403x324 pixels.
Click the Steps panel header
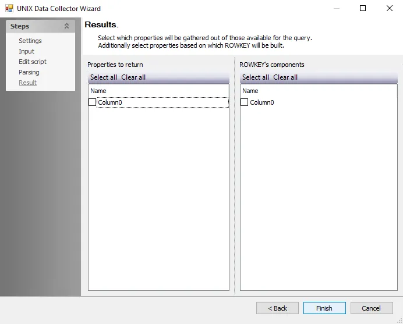[40, 26]
